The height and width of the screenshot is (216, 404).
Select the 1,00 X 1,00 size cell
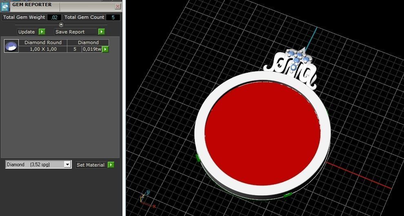pos(43,49)
